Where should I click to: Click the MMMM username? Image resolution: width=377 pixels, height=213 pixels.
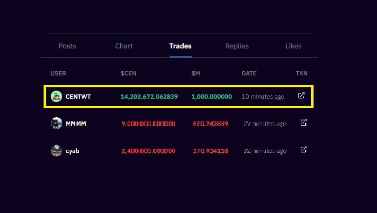pyautogui.click(x=76, y=124)
